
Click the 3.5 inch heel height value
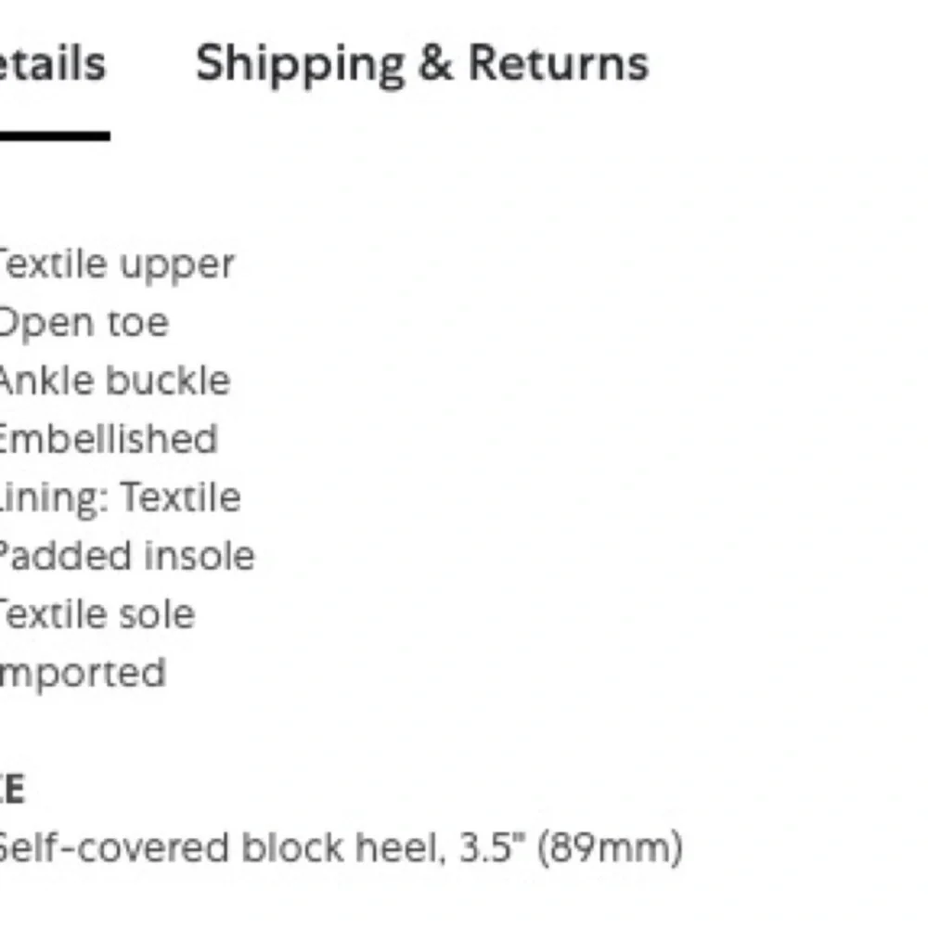(x=496, y=846)
